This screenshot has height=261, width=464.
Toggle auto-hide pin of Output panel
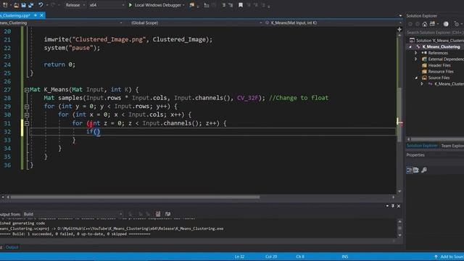393,206
